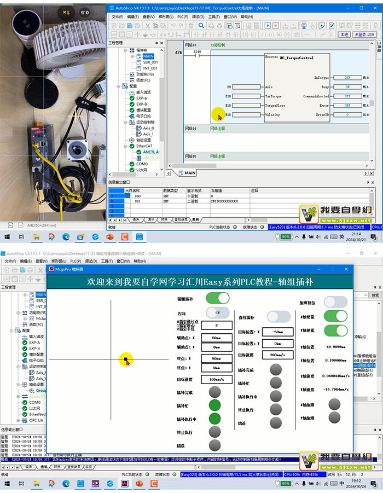383x493 pixels.
Task: Open PLC(P) menu in torque control AutoShop window
Action: (x=183, y=16)
